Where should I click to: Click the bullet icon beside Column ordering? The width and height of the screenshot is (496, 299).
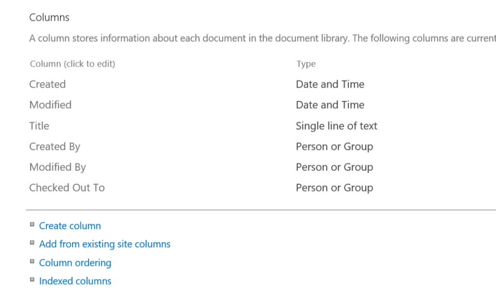(x=32, y=261)
